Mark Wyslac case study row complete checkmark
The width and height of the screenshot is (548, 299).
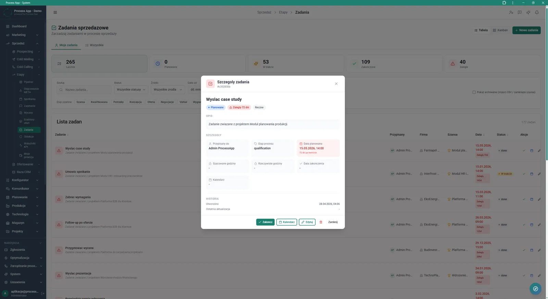(524, 151)
